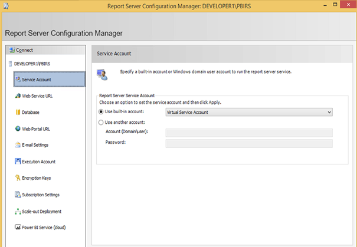
Task: Click the 'Account (Domain\user):' label
Action: (127, 131)
